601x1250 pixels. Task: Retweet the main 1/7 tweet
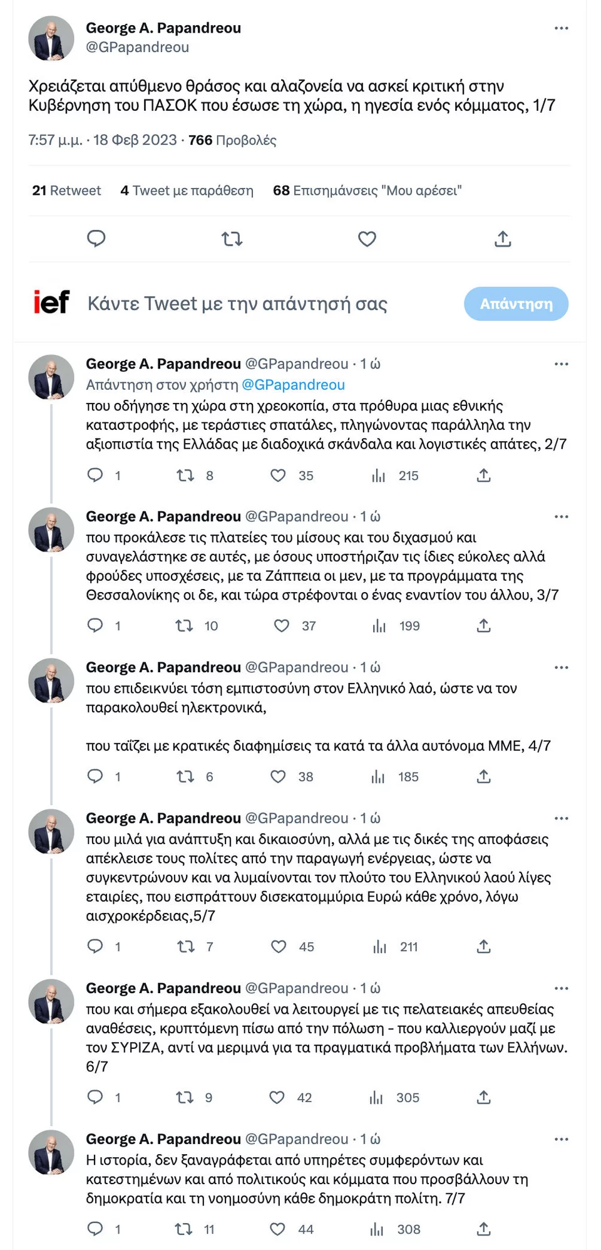tap(232, 239)
